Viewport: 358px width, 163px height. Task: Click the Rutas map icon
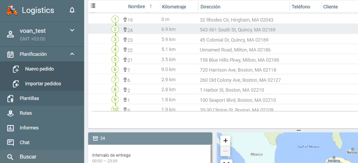[10, 113]
